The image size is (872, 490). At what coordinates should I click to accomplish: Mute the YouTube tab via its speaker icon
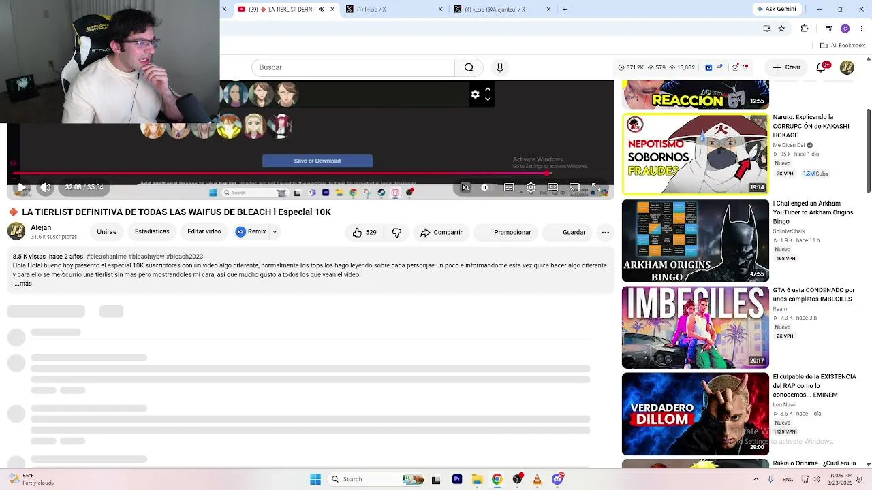[321, 10]
